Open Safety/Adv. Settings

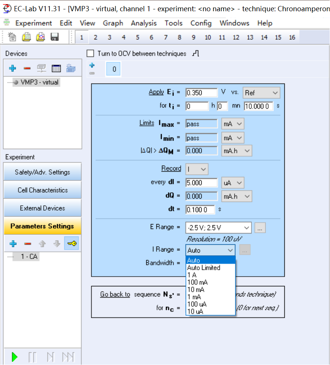[42, 172]
